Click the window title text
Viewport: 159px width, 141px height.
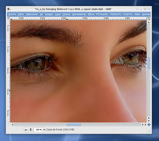pyautogui.click(x=73, y=9)
